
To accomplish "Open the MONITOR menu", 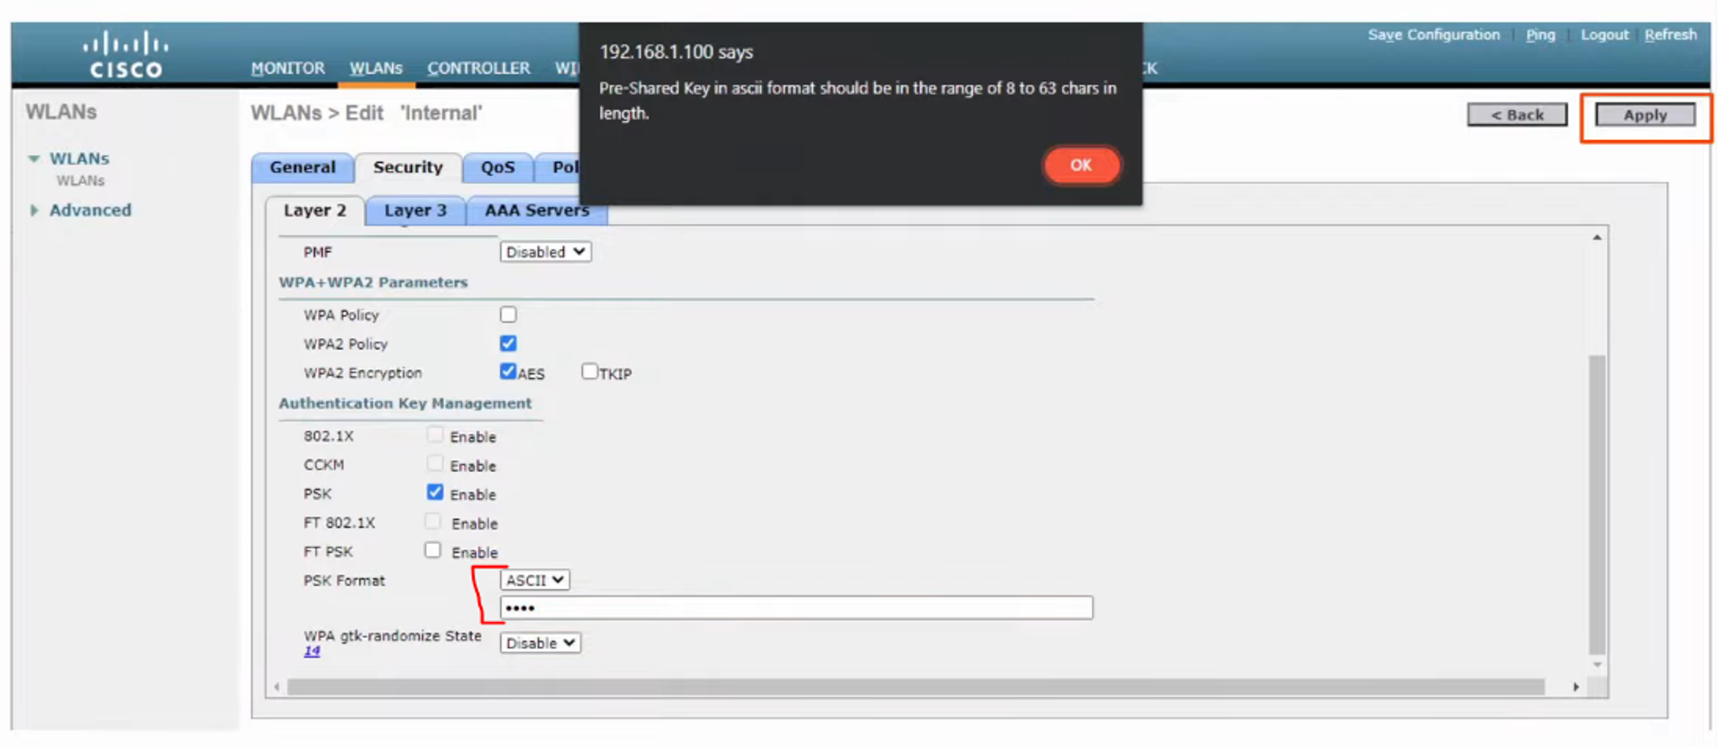I will click(288, 68).
